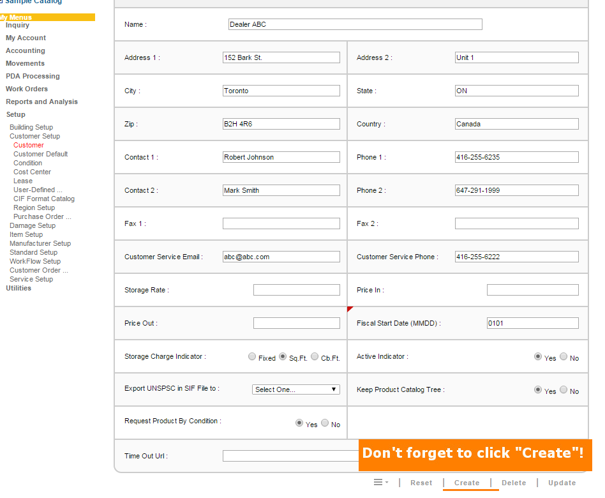Image resolution: width=605 pixels, height=498 pixels.
Task: Click the Create button
Action: click(x=467, y=483)
